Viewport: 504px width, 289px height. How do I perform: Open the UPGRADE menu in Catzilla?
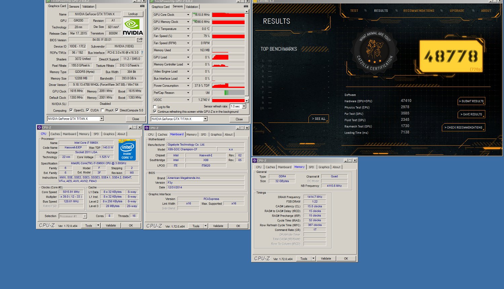(x=457, y=11)
